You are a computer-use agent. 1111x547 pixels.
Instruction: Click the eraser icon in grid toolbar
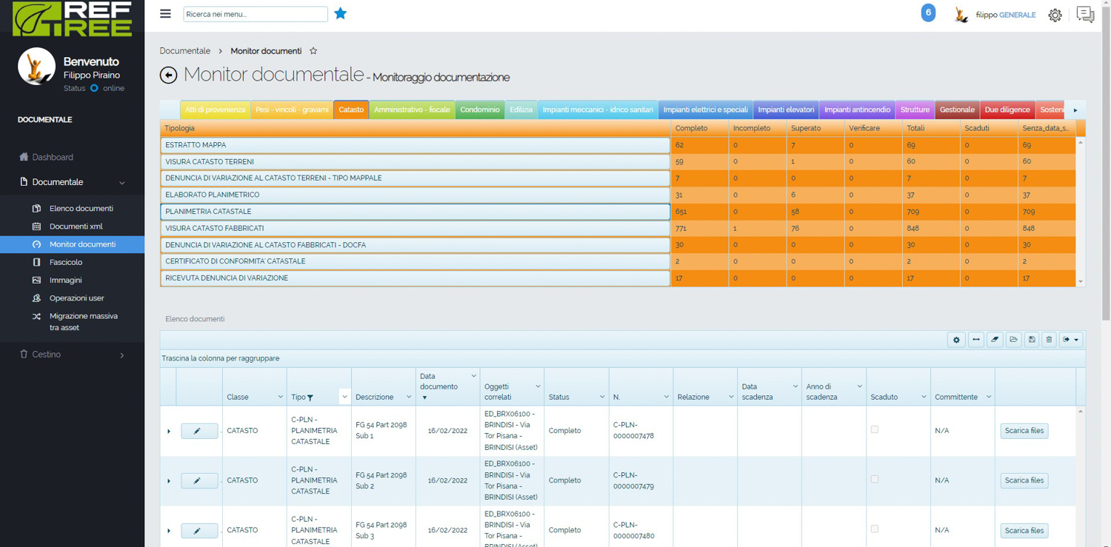995,340
